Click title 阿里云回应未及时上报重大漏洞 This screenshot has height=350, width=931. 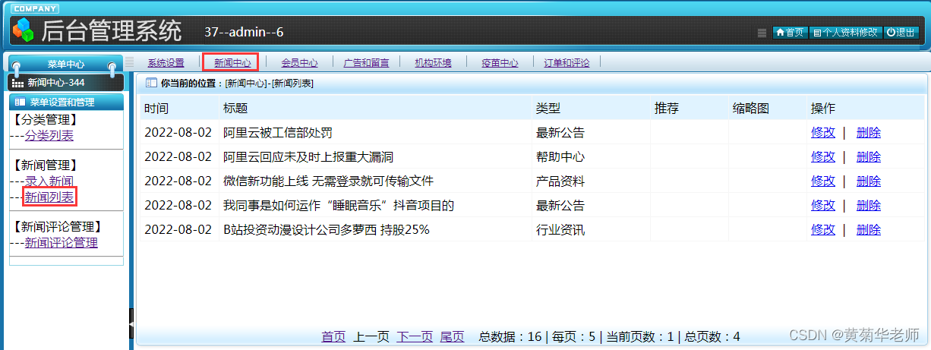coord(308,157)
